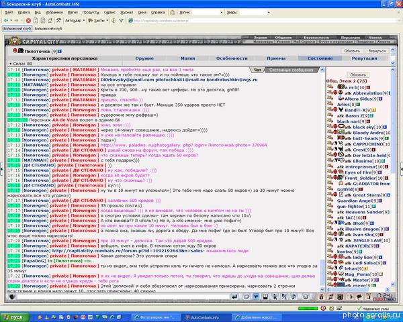Click first page document icon in toolbar
The height and width of the screenshot is (322, 403).
(36, 21)
